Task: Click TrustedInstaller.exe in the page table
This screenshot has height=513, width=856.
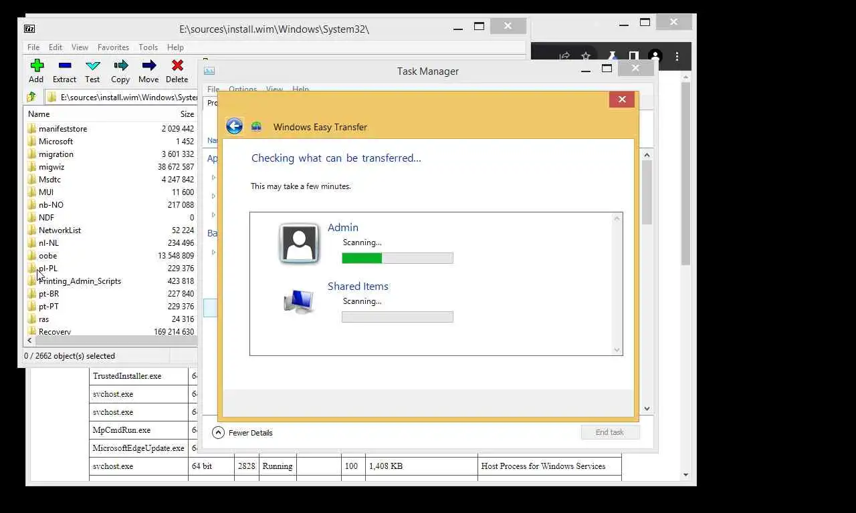Action: 127,376
